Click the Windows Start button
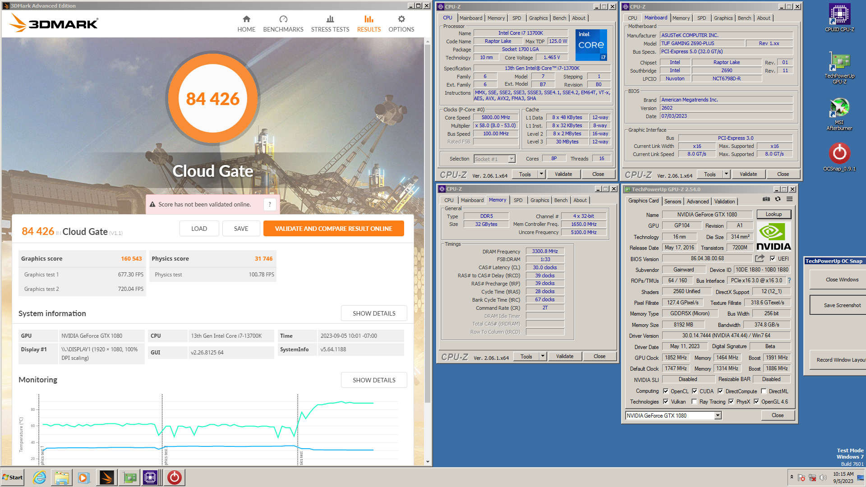 (13, 478)
